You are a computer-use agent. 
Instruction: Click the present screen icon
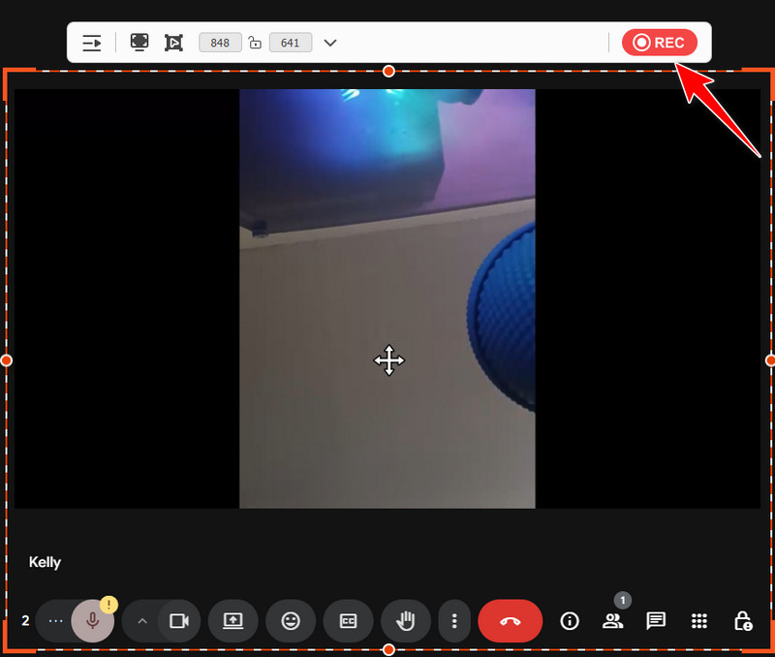[x=232, y=621]
